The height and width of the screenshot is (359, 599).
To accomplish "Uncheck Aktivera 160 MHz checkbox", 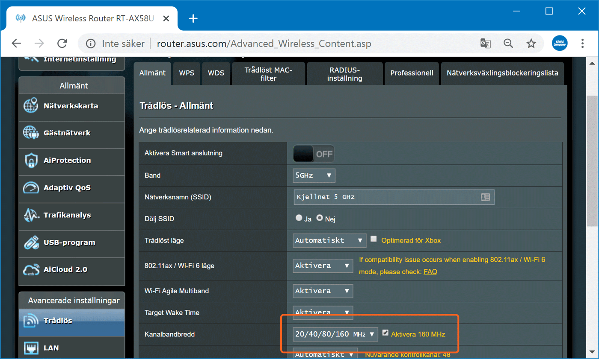I will tap(385, 333).
